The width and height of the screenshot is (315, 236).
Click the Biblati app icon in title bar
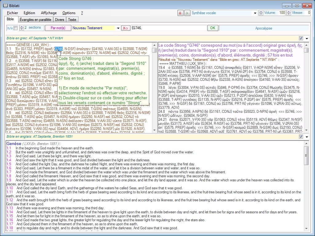5,6
